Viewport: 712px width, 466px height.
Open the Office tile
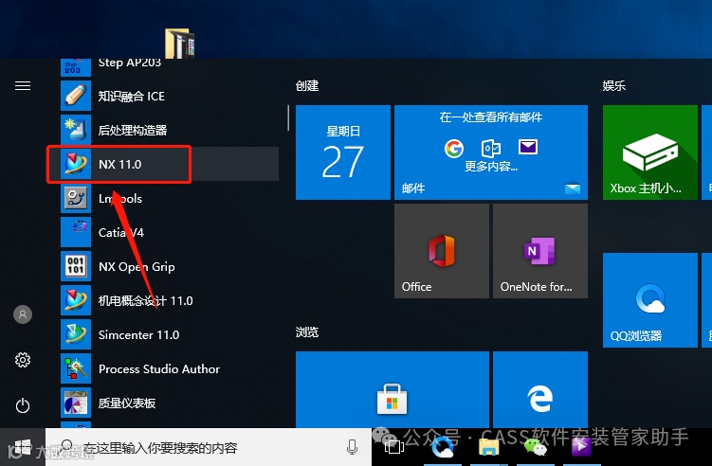(x=442, y=251)
